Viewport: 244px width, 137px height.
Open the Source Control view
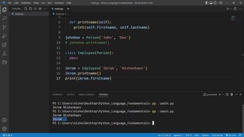point(4,27)
